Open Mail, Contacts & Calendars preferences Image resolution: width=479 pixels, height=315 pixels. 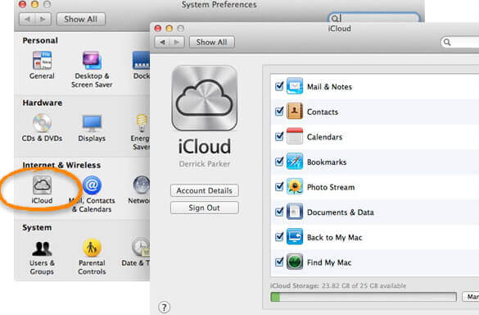(x=92, y=185)
